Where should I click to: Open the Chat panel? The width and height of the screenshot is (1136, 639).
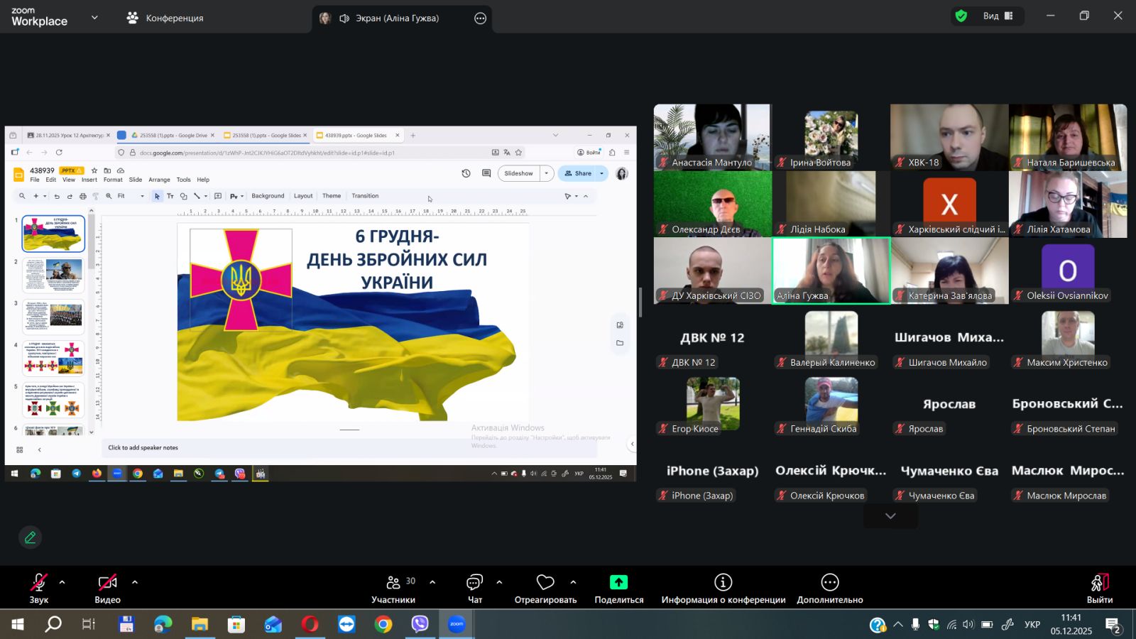pyautogui.click(x=474, y=589)
